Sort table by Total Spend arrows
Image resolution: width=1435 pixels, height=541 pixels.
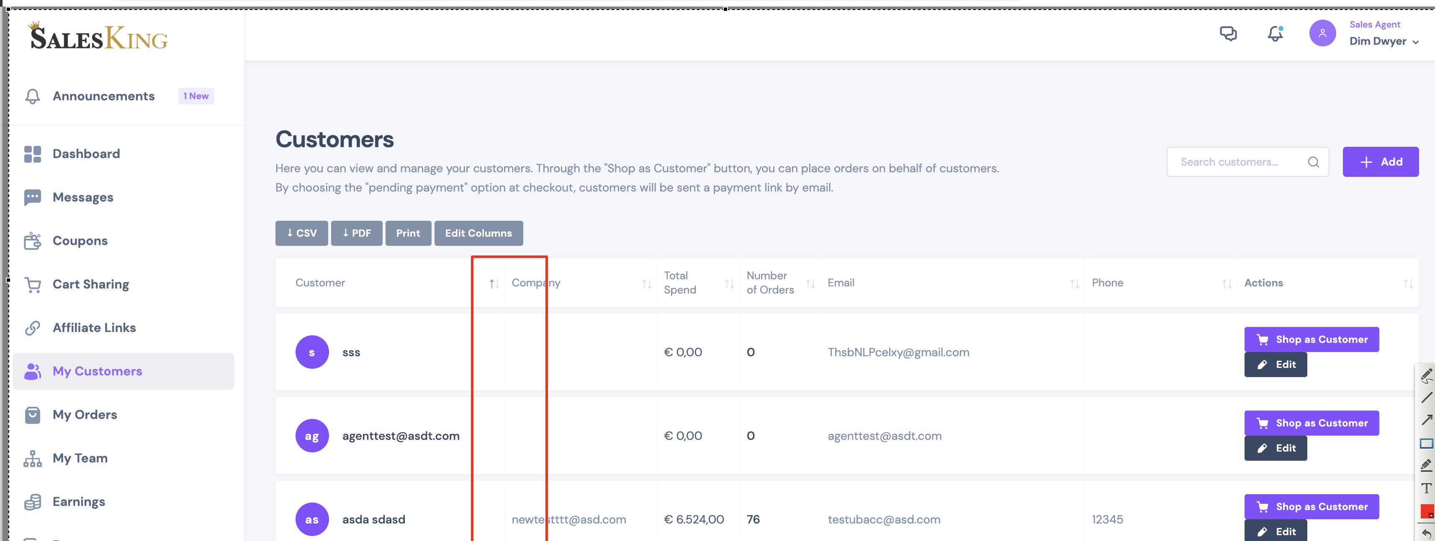(729, 284)
